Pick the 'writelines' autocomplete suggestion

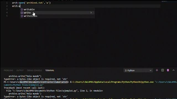click(57, 16)
